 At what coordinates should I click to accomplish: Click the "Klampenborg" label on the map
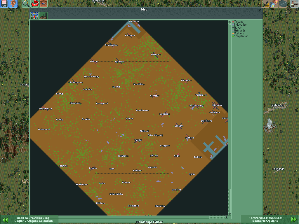(45, 109)
